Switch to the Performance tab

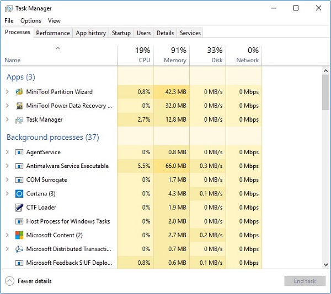pyautogui.click(x=53, y=33)
